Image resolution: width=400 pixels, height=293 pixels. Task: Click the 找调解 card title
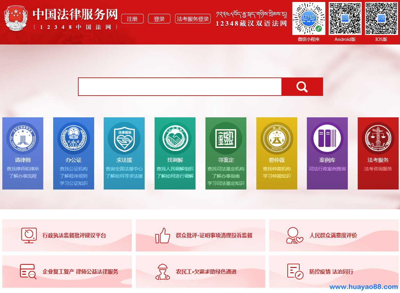(x=175, y=160)
